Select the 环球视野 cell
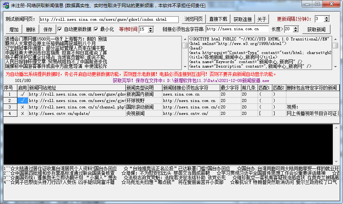 coord(144,100)
